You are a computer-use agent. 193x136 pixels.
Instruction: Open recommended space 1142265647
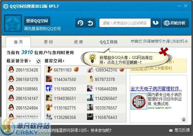coord(106,98)
